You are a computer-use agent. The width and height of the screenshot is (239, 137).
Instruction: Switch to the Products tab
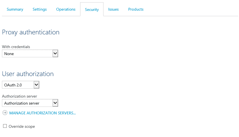click(136, 9)
